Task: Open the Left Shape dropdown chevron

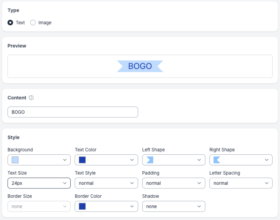Action: [199, 160]
